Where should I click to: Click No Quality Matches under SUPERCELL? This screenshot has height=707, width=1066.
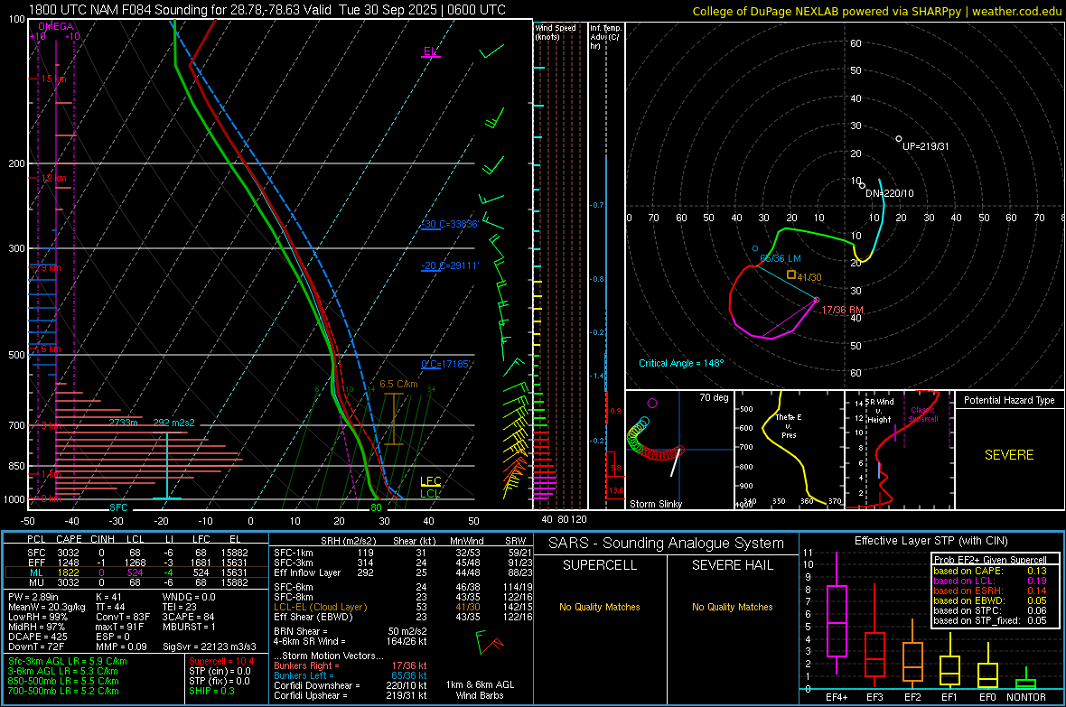point(600,607)
